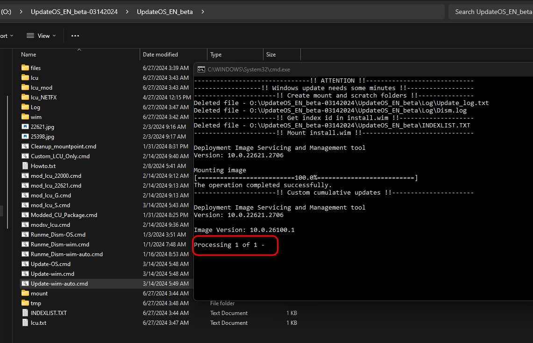Image resolution: width=533 pixels, height=343 pixels.
Task: Click Text Document type of INDEXLIST.TXT
Action: tap(229, 313)
